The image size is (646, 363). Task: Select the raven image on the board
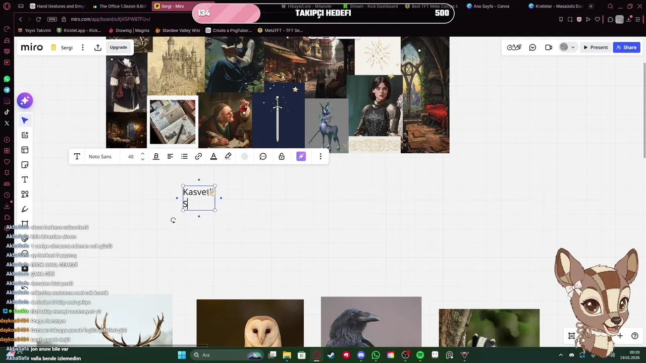371,322
